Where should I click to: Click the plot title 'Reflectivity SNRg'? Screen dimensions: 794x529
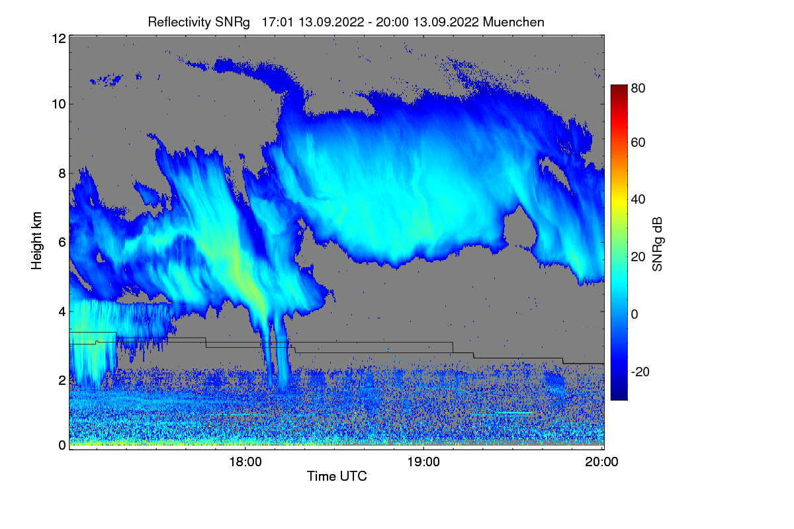click(199, 22)
